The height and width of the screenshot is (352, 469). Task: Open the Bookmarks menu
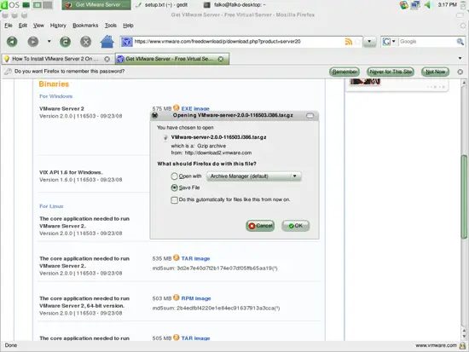[x=85, y=26]
